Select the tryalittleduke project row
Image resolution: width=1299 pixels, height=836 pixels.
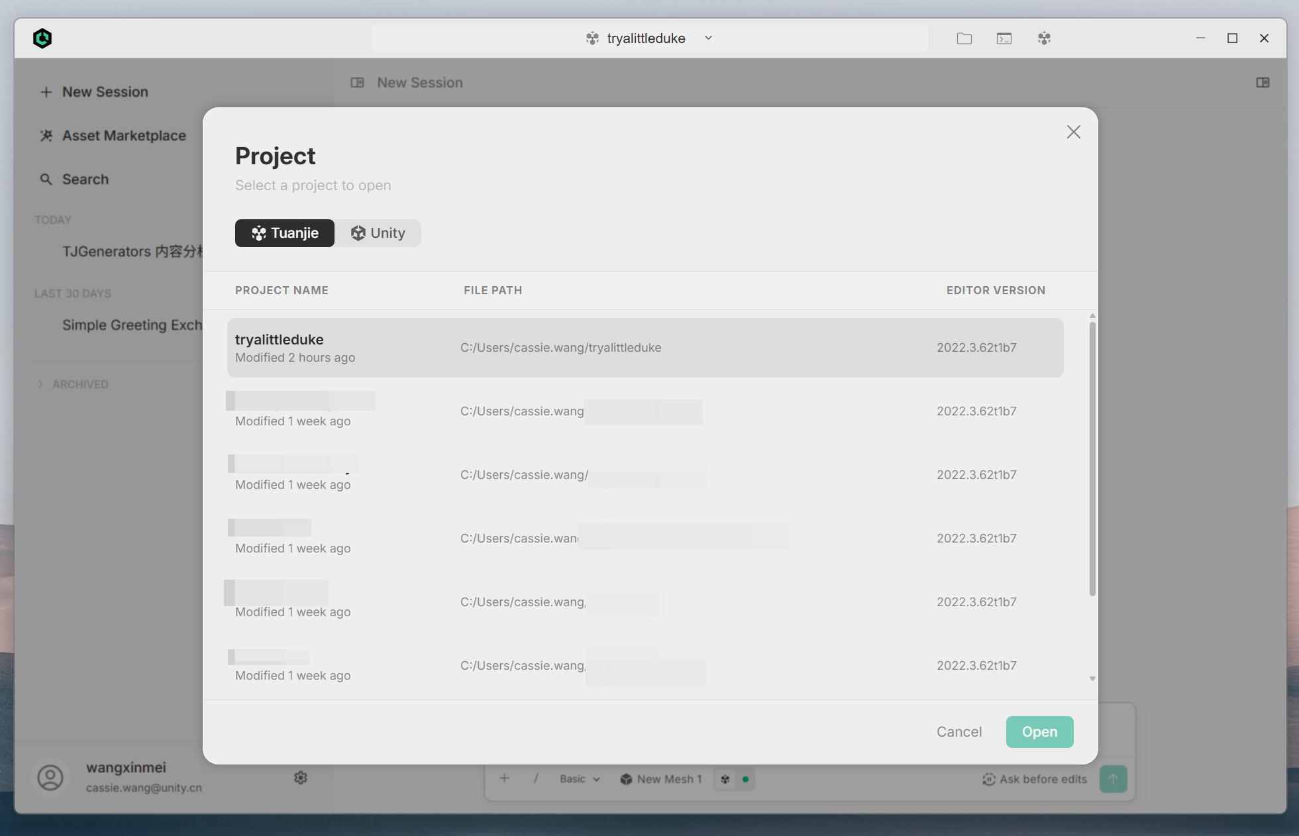pyautogui.click(x=645, y=348)
